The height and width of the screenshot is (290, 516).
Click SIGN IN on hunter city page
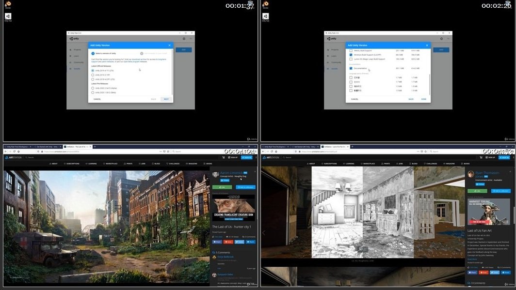(247, 157)
